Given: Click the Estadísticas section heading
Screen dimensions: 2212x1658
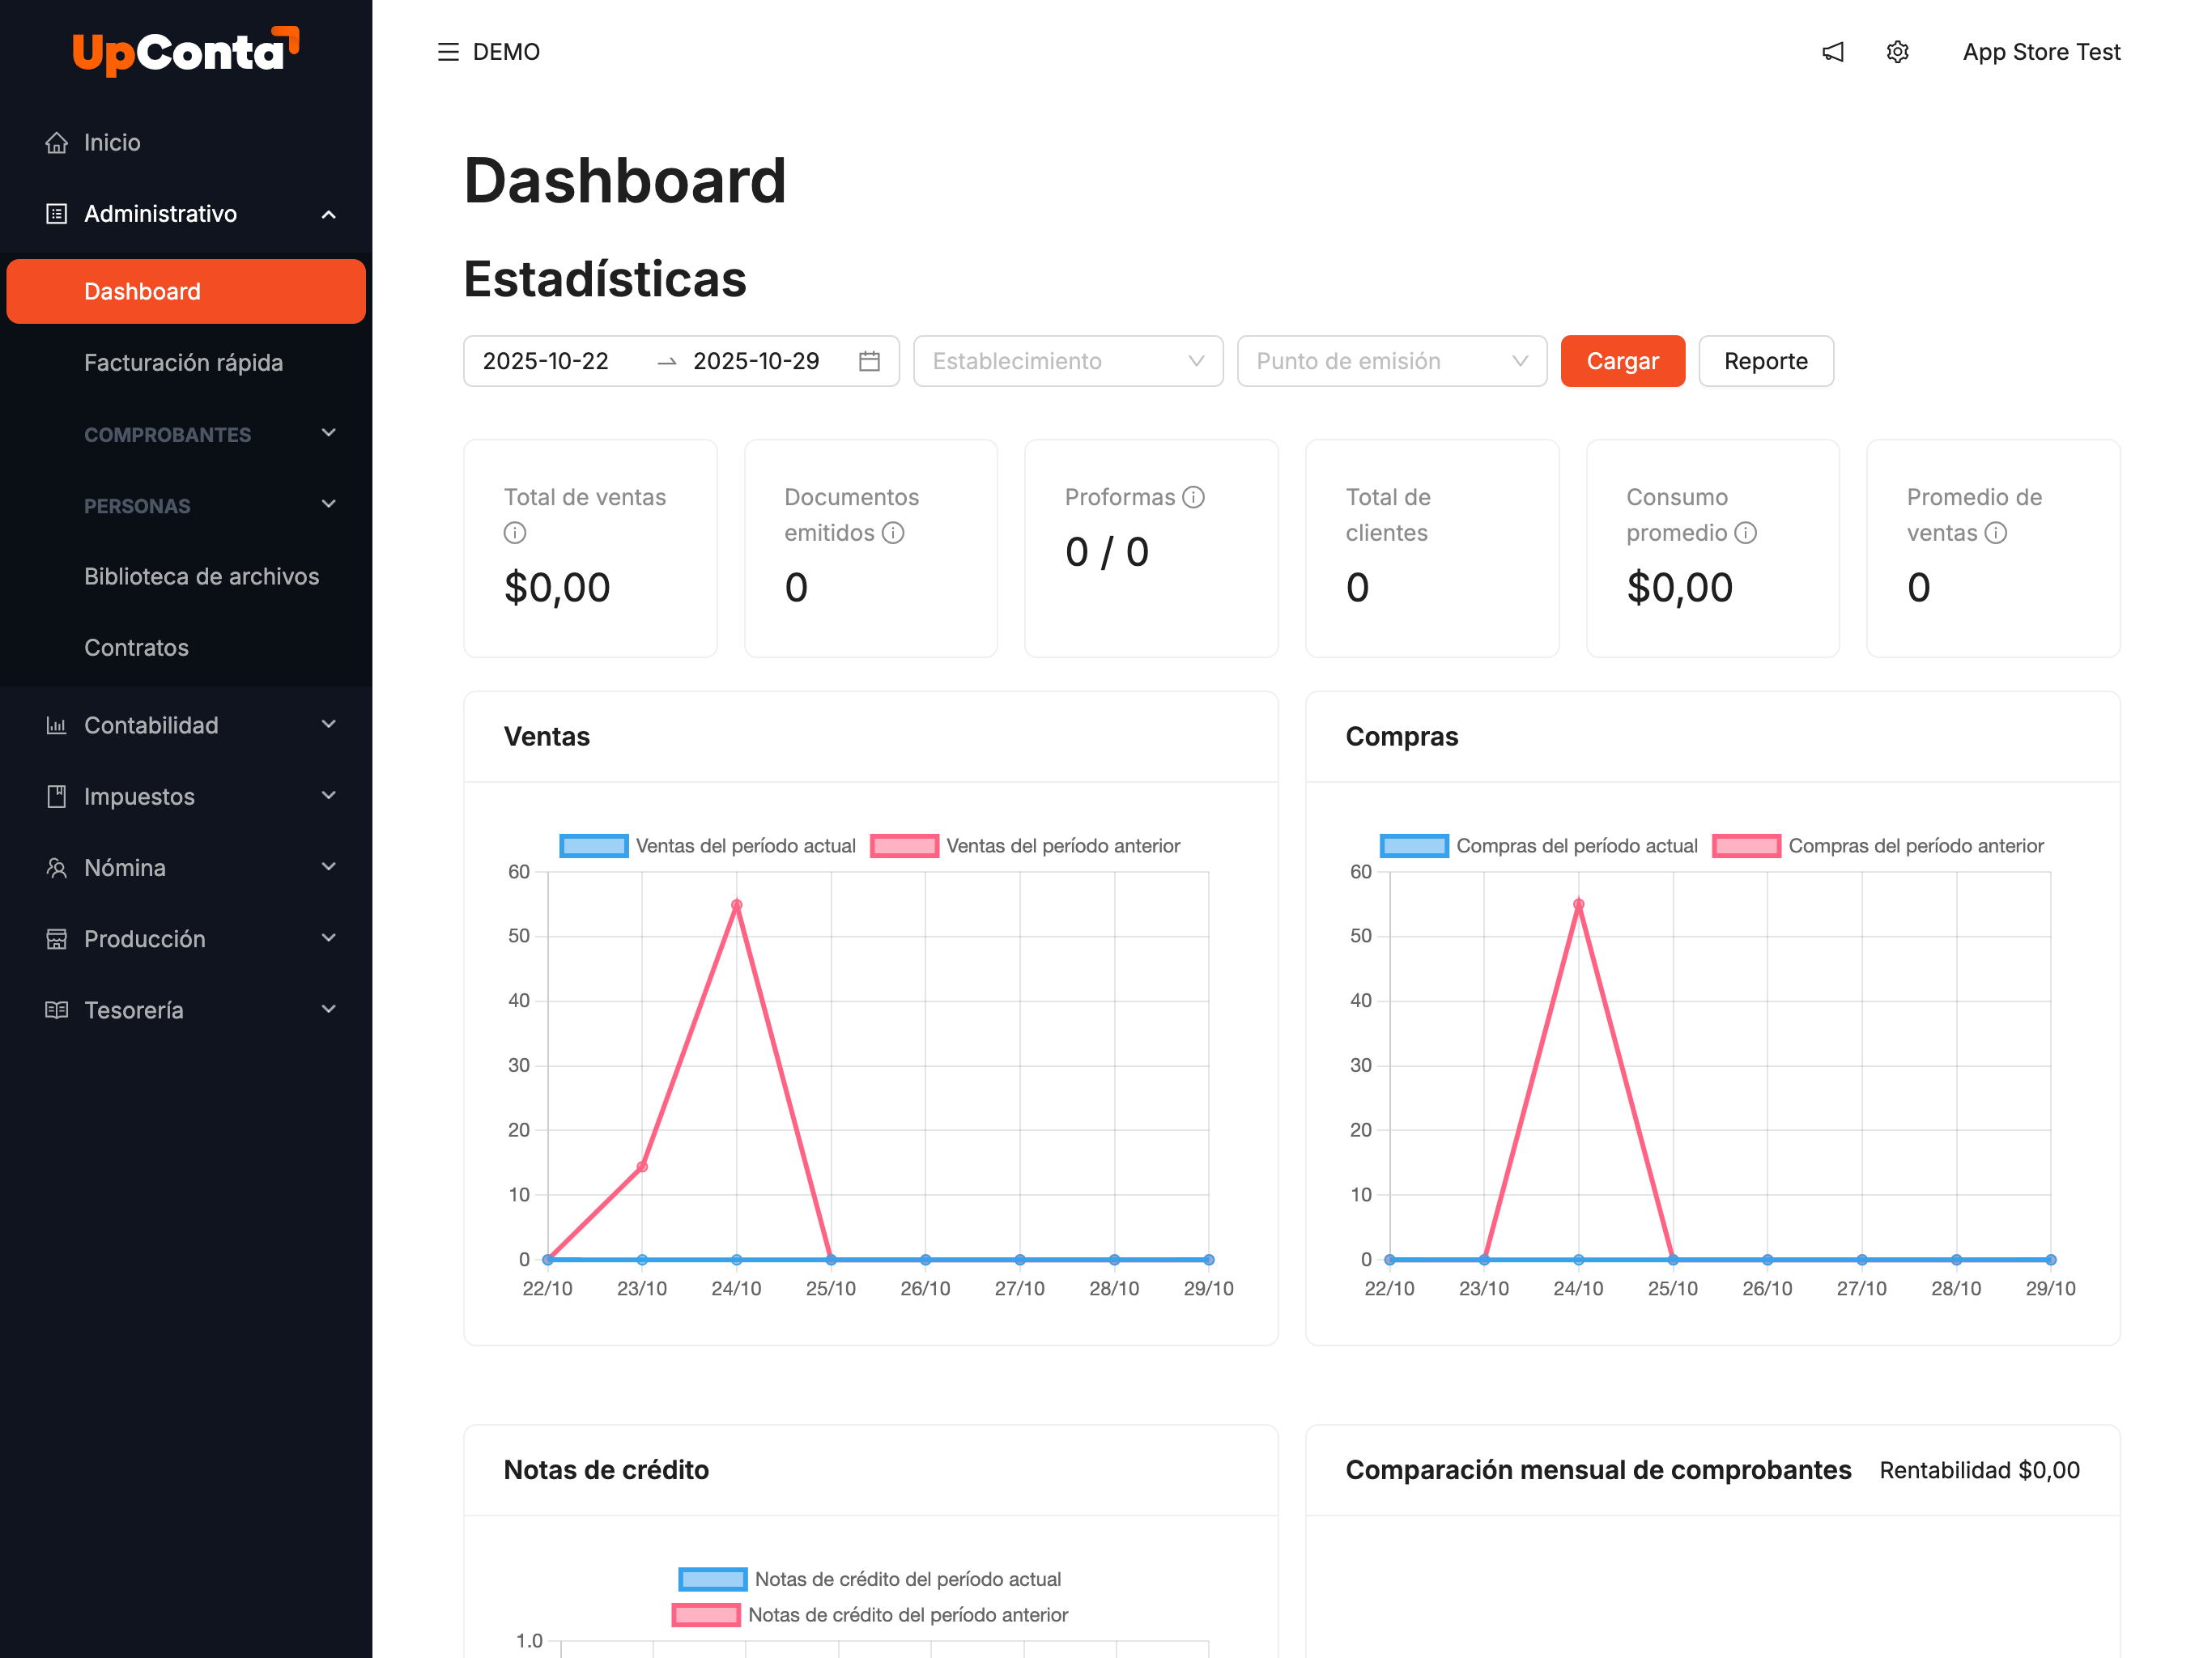Looking at the screenshot, I should click(605, 279).
